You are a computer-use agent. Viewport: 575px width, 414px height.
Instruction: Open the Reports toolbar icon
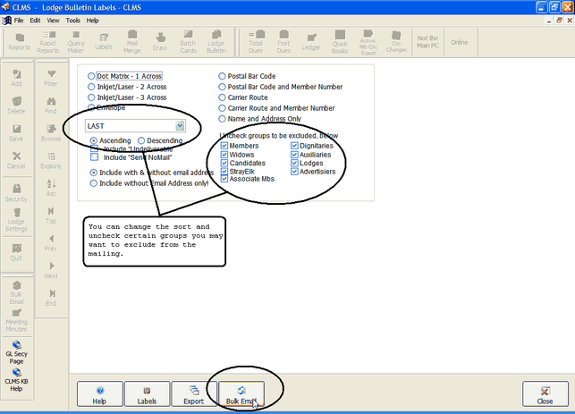pos(19,42)
